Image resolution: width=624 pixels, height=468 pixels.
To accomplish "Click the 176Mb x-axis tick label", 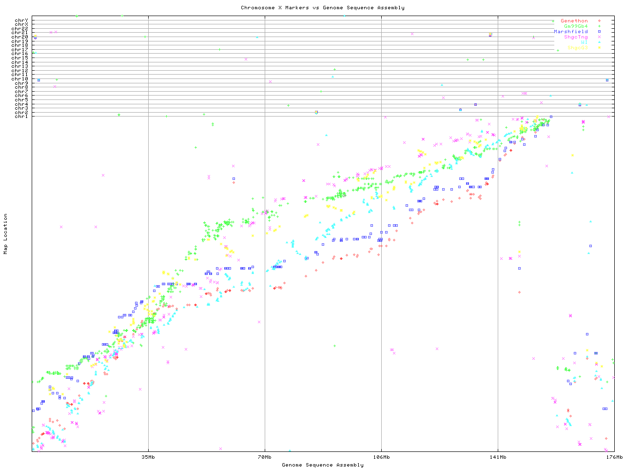I will 614,457.
